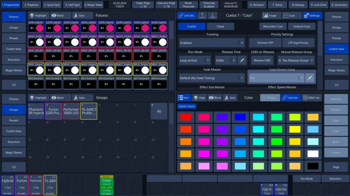Screen dimensions: 350x196
Task: Toggle Highlight in the Fixtures panel
Action: point(38,15)
